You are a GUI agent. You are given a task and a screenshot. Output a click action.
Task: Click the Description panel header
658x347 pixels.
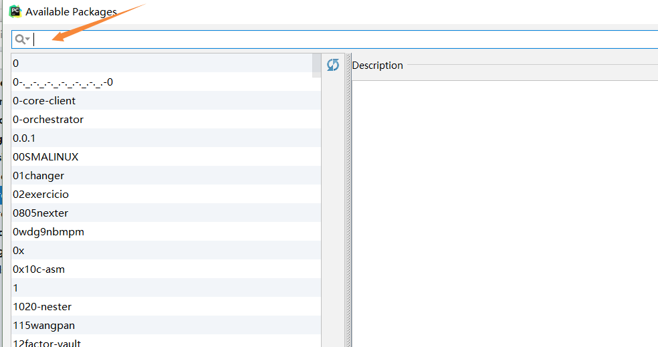377,66
